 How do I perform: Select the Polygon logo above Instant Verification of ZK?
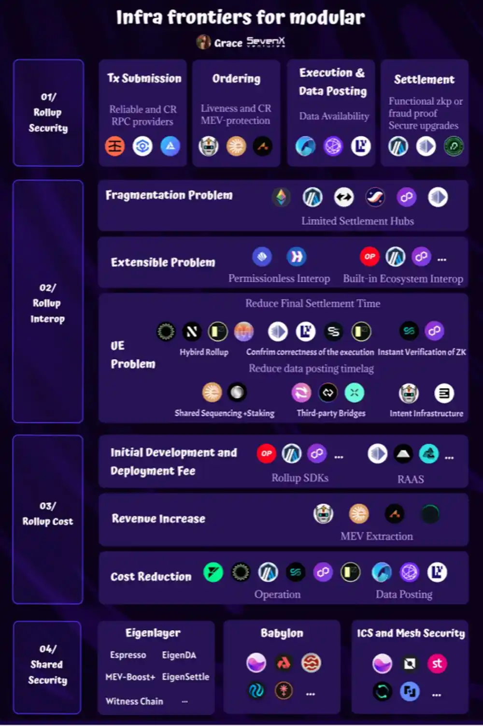(434, 331)
